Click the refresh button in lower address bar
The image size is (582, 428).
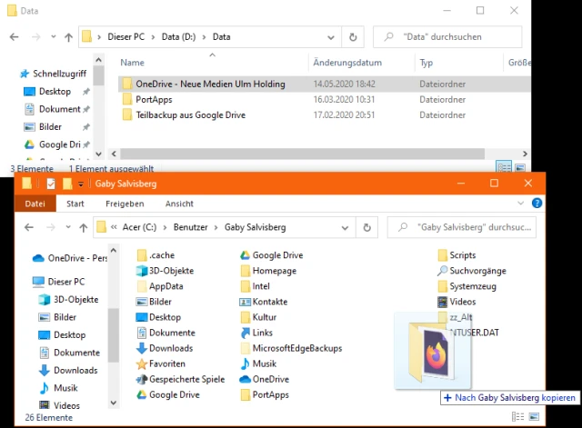(x=366, y=227)
